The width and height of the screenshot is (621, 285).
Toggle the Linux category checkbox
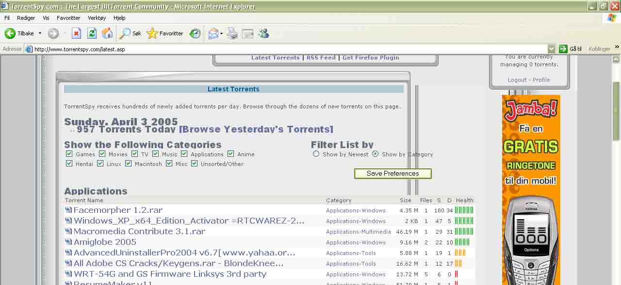pyautogui.click(x=100, y=164)
